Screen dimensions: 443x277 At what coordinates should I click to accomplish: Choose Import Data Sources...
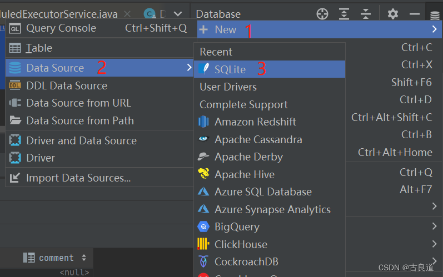[99, 178]
